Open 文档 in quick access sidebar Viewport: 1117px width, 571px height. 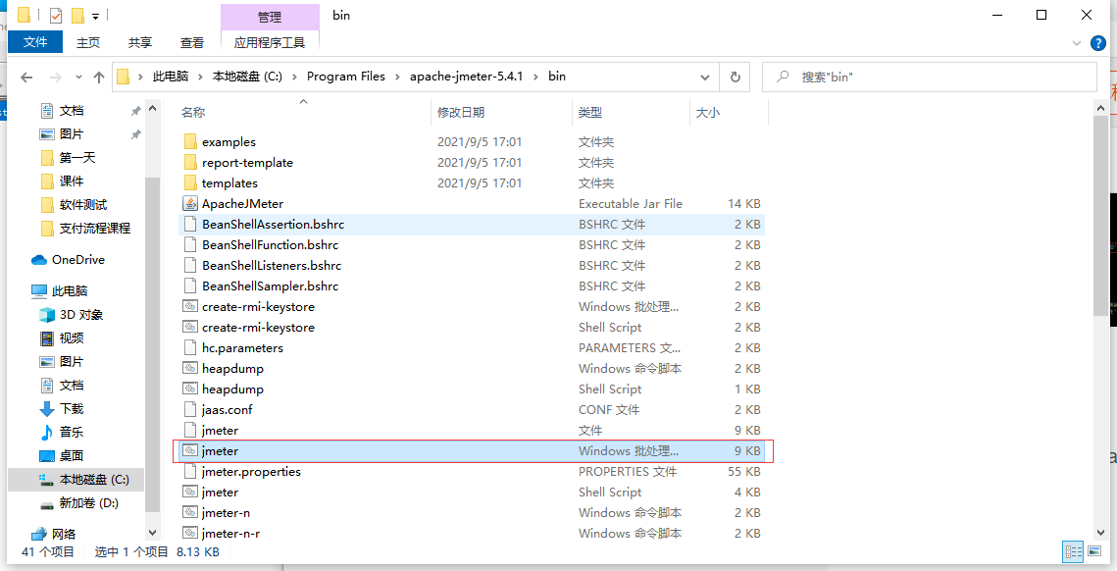pos(72,111)
